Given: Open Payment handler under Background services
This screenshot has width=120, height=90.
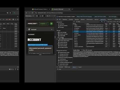Looking at the screenshot, I should (x=64, y=61).
